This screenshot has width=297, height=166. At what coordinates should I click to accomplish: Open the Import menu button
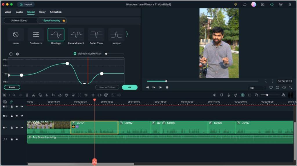point(26,4)
